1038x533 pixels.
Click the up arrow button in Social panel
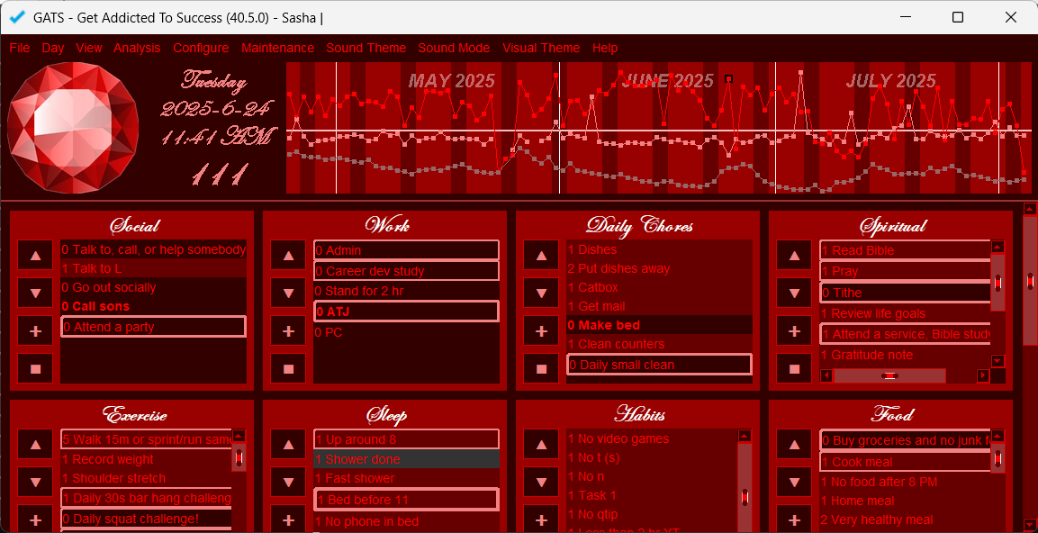[35, 256]
